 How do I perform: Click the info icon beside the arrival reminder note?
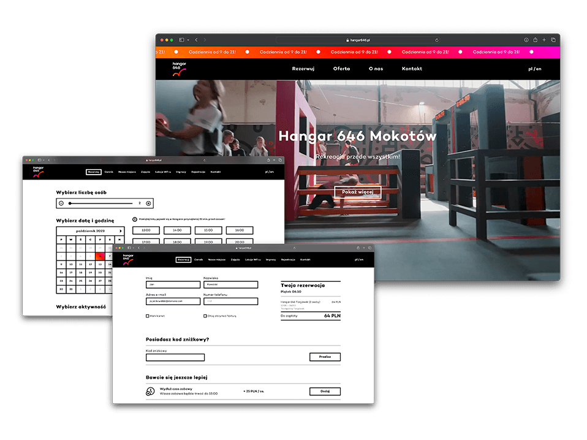(x=135, y=219)
